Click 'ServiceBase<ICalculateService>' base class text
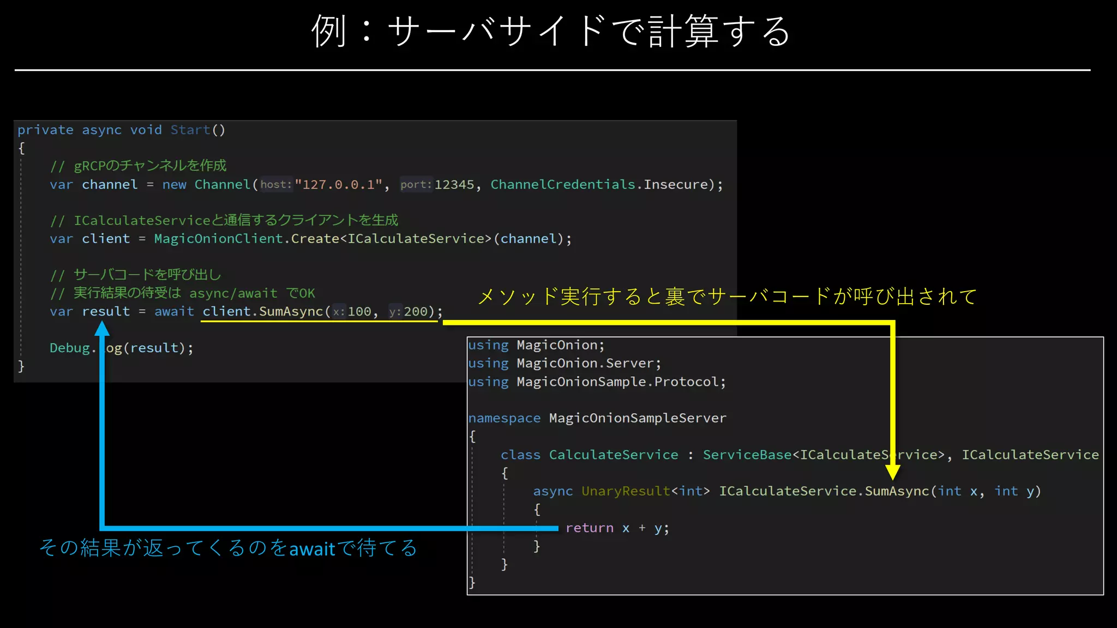Image resolution: width=1117 pixels, height=628 pixels. [824, 455]
